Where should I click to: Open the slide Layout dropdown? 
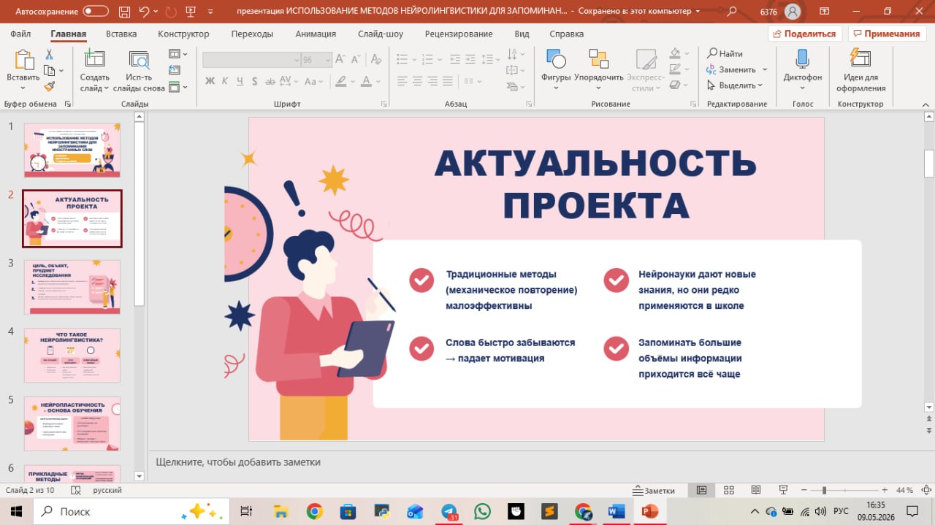click(x=178, y=54)
